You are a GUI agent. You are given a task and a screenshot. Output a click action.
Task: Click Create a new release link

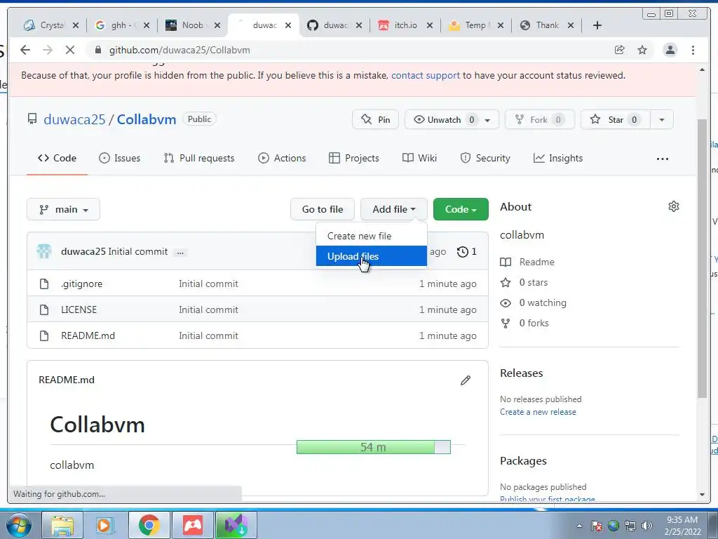[x=538, y=411]
